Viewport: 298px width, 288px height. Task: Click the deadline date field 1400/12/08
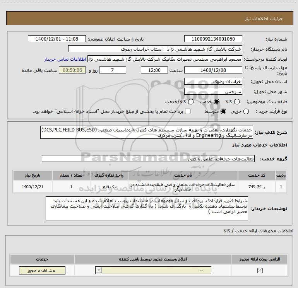[x=213, y=70]
